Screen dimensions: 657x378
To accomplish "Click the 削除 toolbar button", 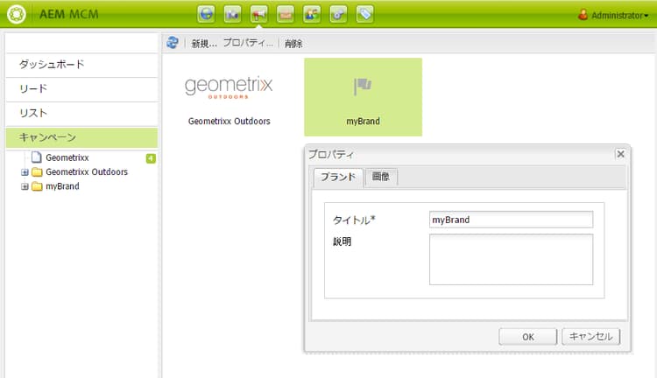I will pos(293,43).
